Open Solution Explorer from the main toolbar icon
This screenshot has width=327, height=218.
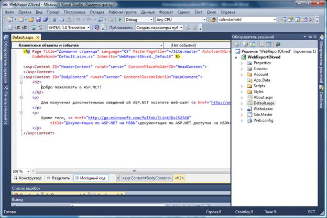click(x=284, y=20)
